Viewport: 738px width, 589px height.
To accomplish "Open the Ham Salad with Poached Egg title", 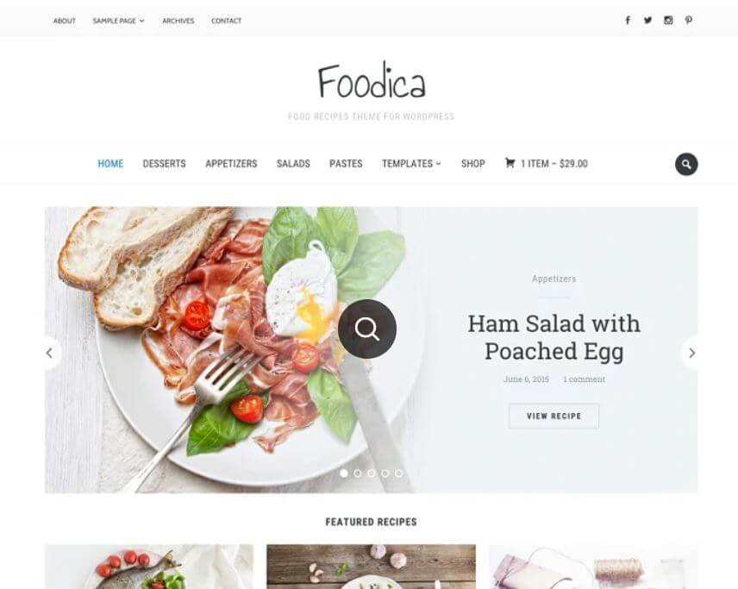I will (554, 337).
